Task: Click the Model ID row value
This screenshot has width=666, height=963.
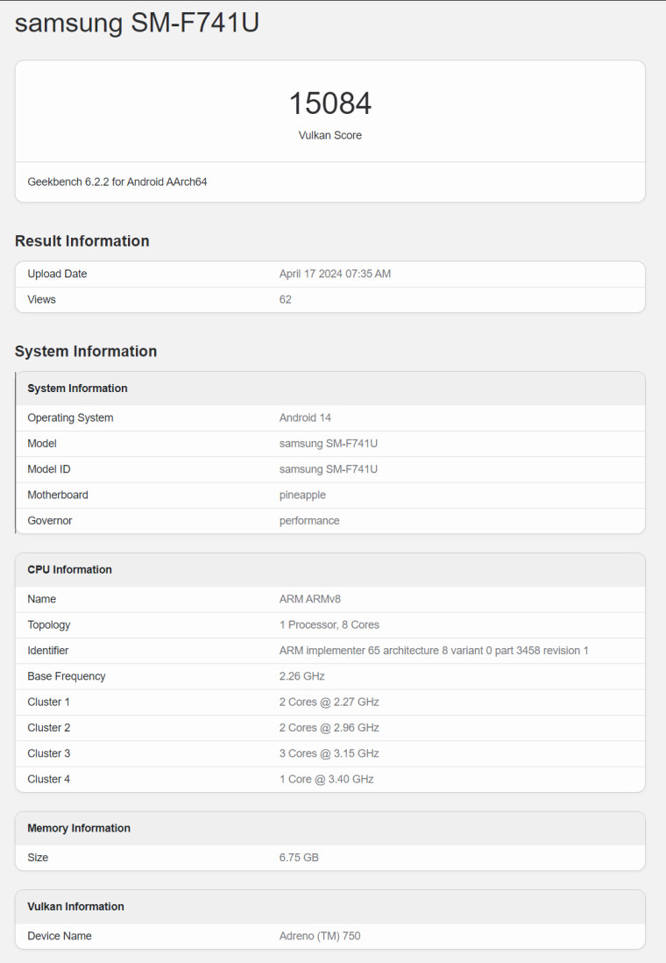Action: (329, 469)
